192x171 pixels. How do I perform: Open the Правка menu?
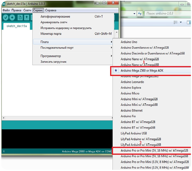[x=16, y=10]
